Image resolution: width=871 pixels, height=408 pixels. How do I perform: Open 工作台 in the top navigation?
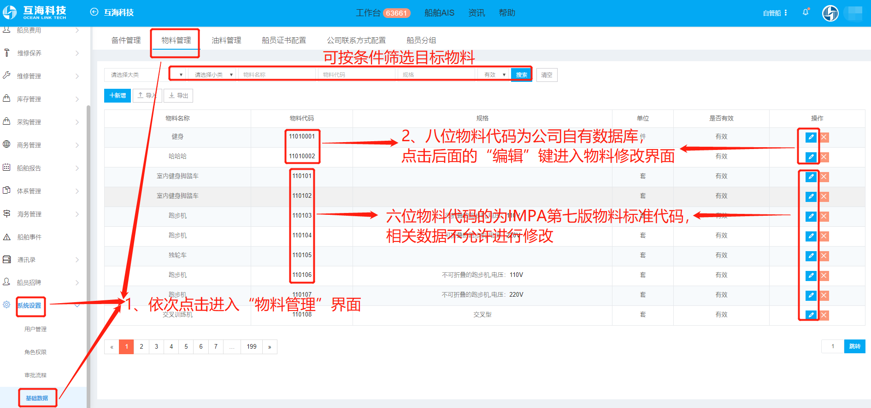(383, 13)
